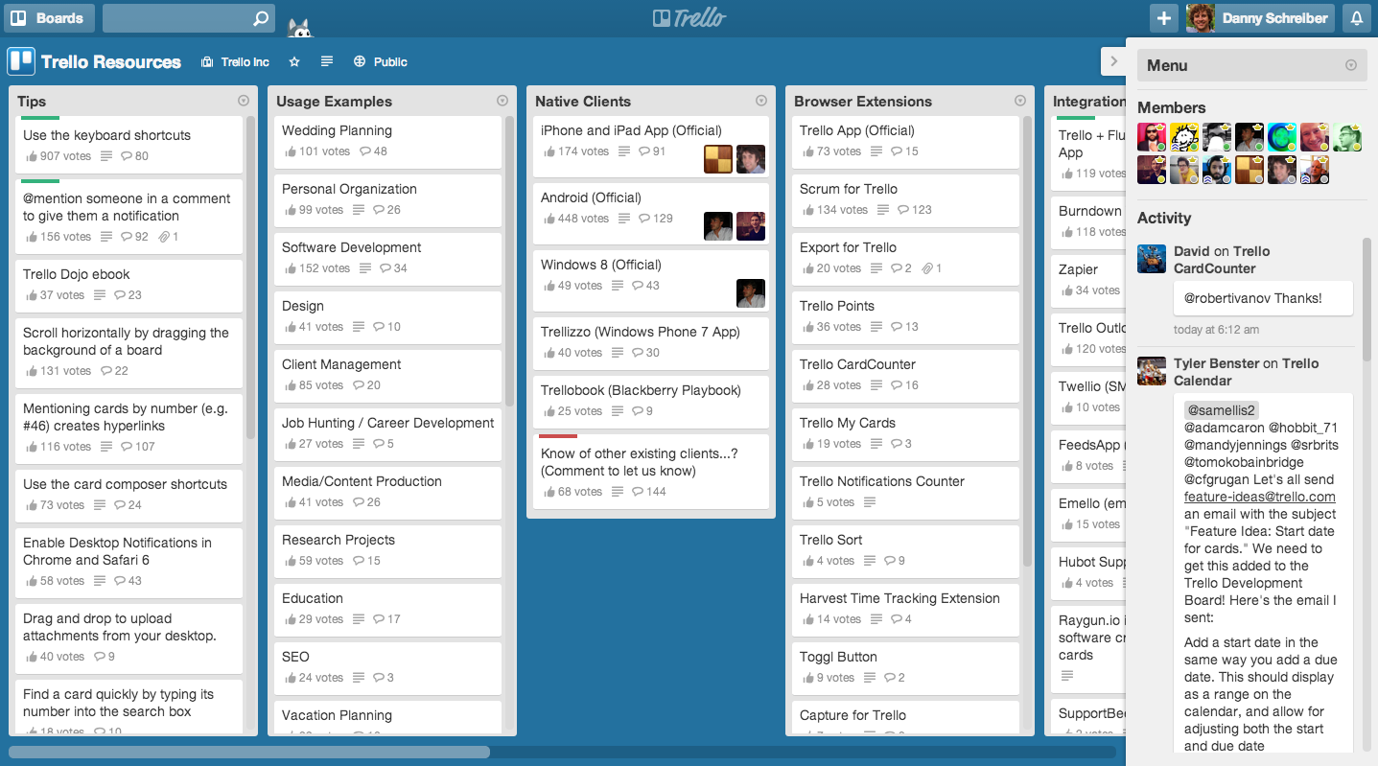Image resolution: width=1378 pixels, height=766 pixels.
Task: Open Danny Schreiber profile menu
Action: click(x=1260, y=17)
